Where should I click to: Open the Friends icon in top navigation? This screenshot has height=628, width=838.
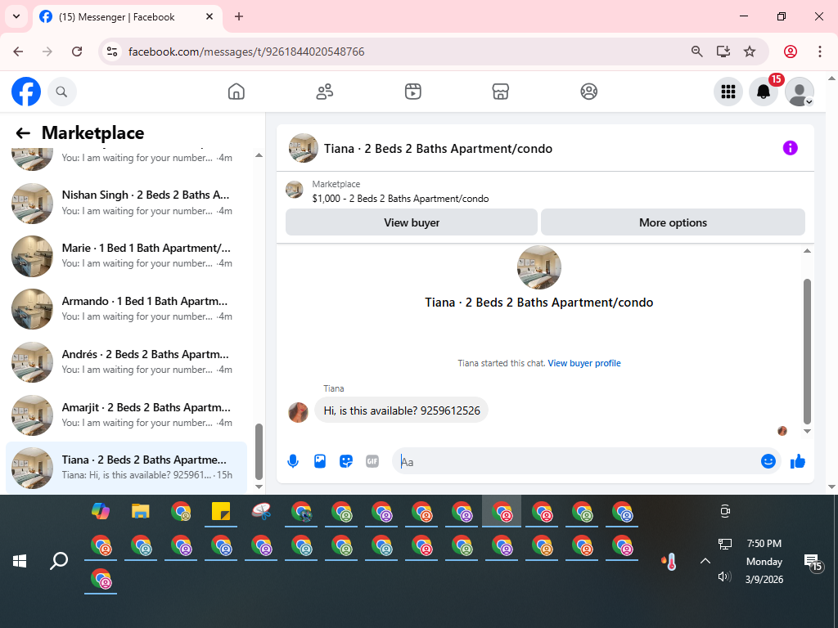[324, 92]
